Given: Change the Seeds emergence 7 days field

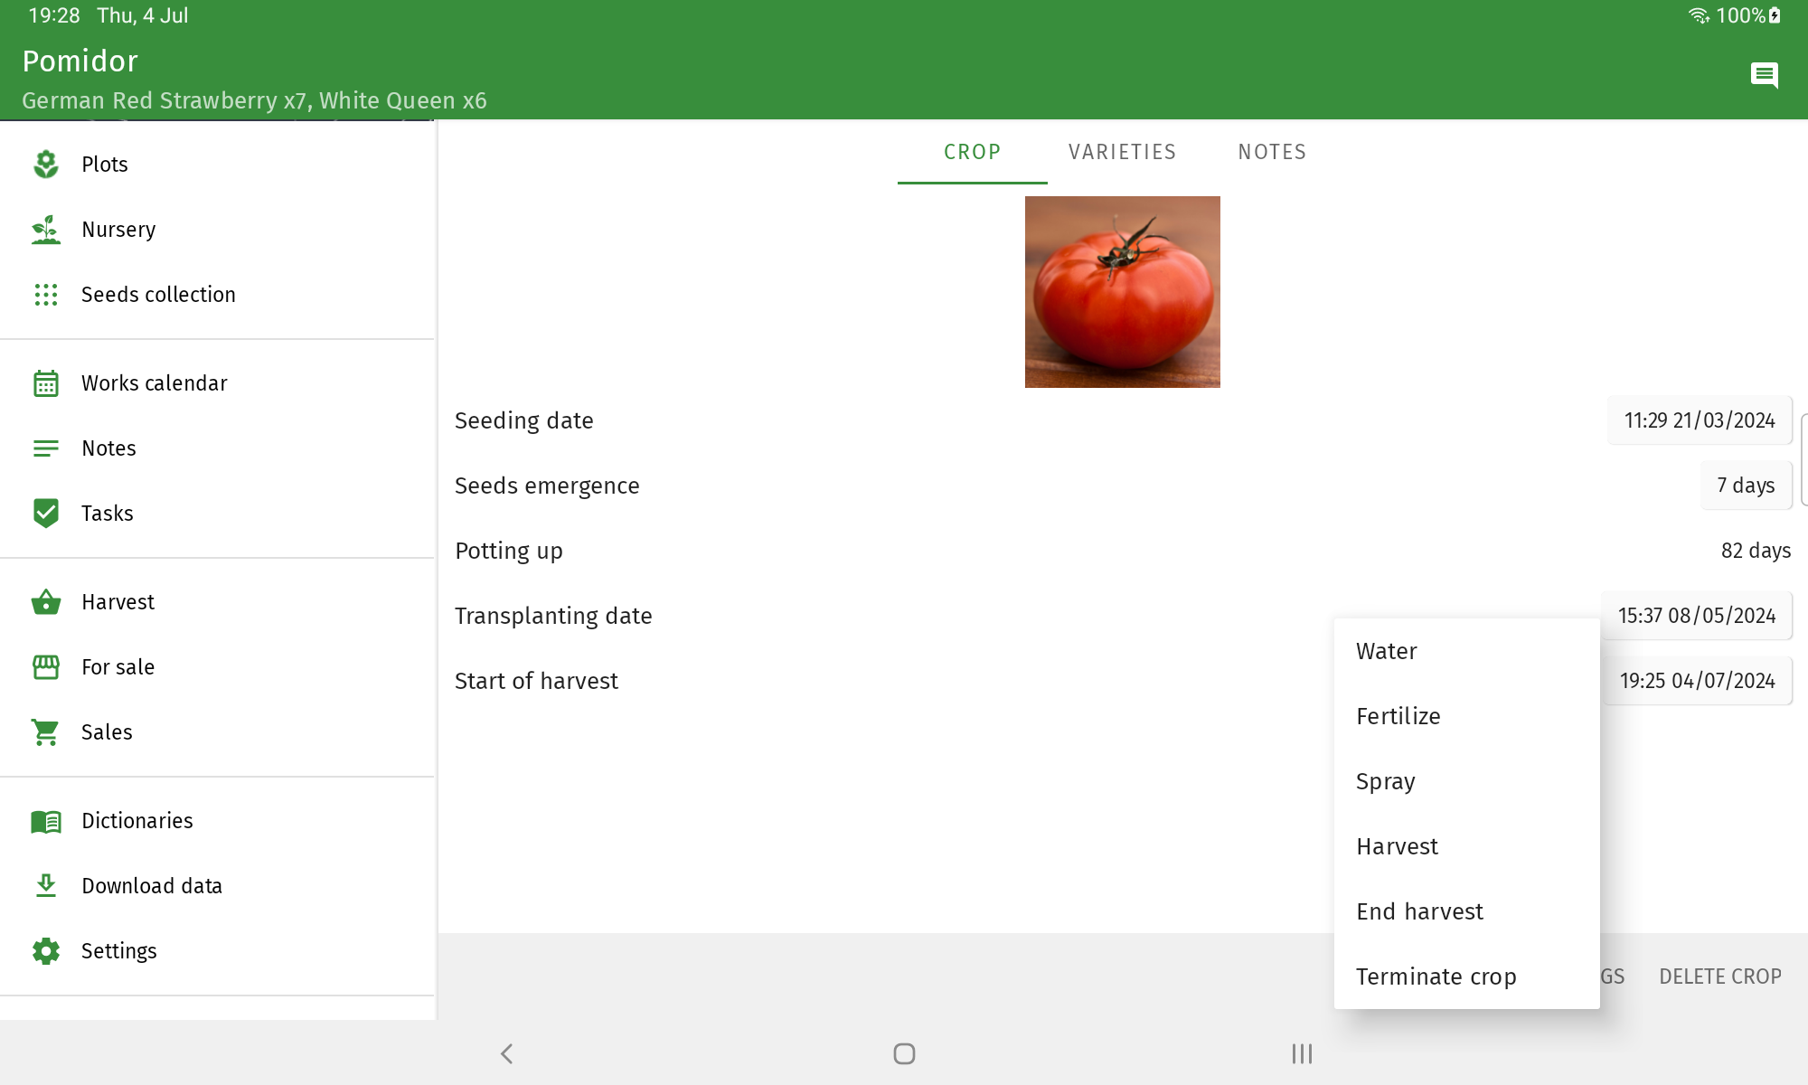Looking at the screenshot, I should point(1745,486).
